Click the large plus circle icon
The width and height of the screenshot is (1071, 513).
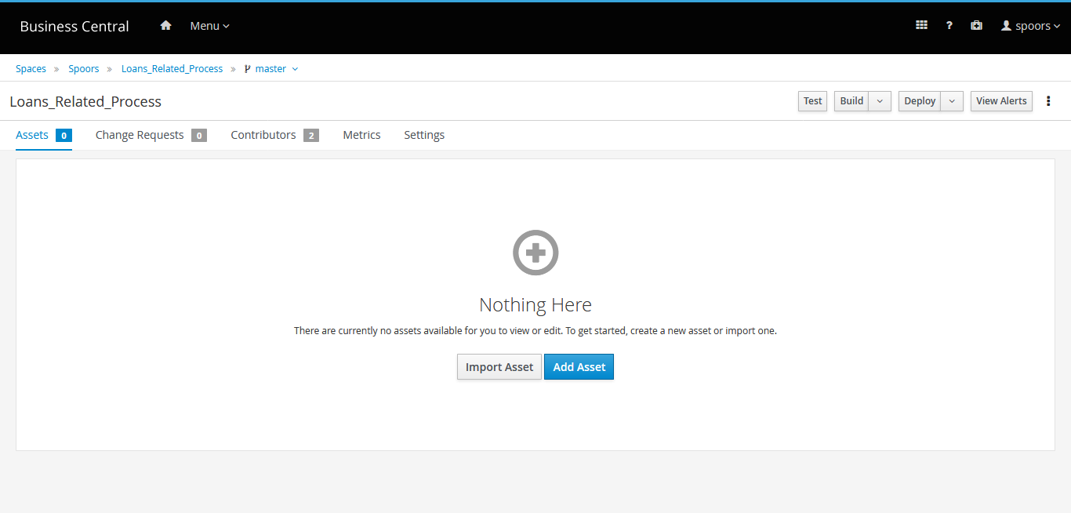pos(535,253)
